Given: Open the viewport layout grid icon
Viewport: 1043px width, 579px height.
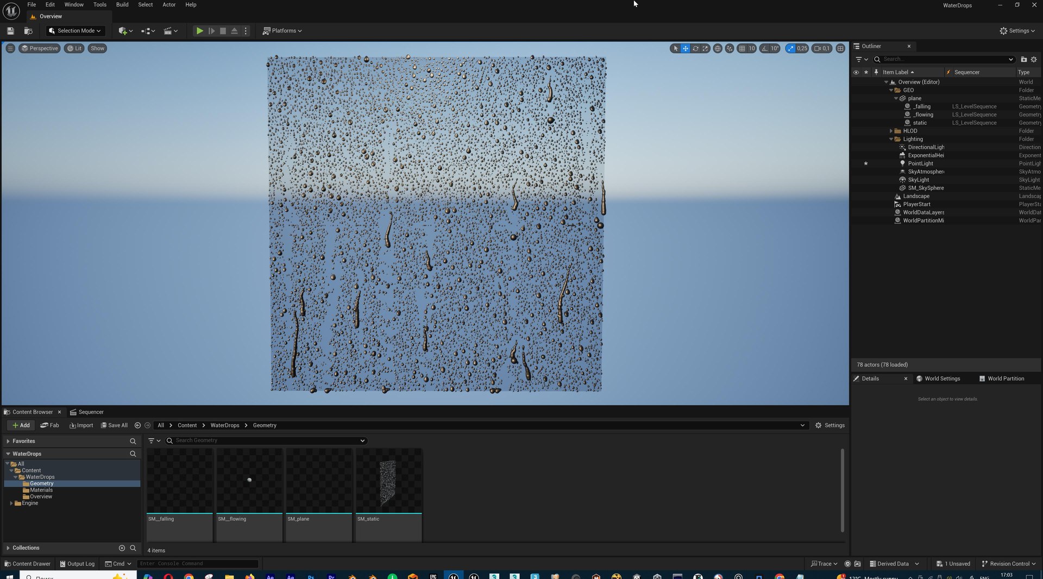Looking at the screenshot, I should (840, 48).
